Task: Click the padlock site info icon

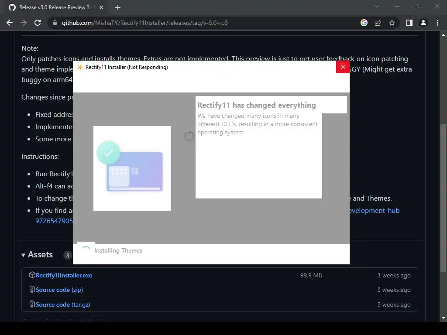Action: tap(55, 23)
